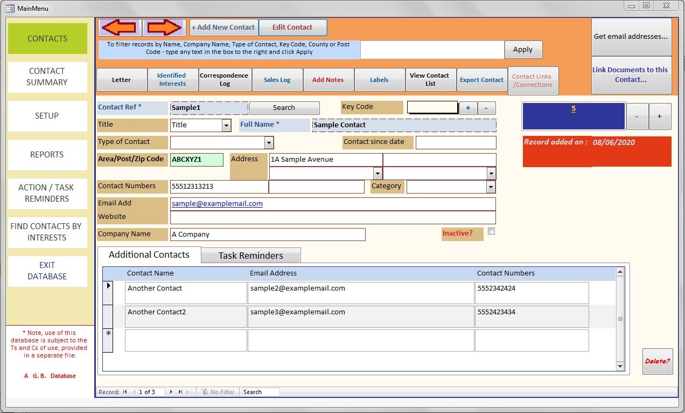Select the new row asterisk selector
Screen dimensions: 685x413
[x=108, y=340]
